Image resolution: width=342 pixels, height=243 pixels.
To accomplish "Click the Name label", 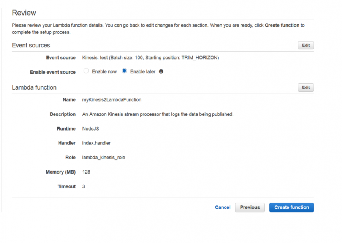I will pos(69,100).
